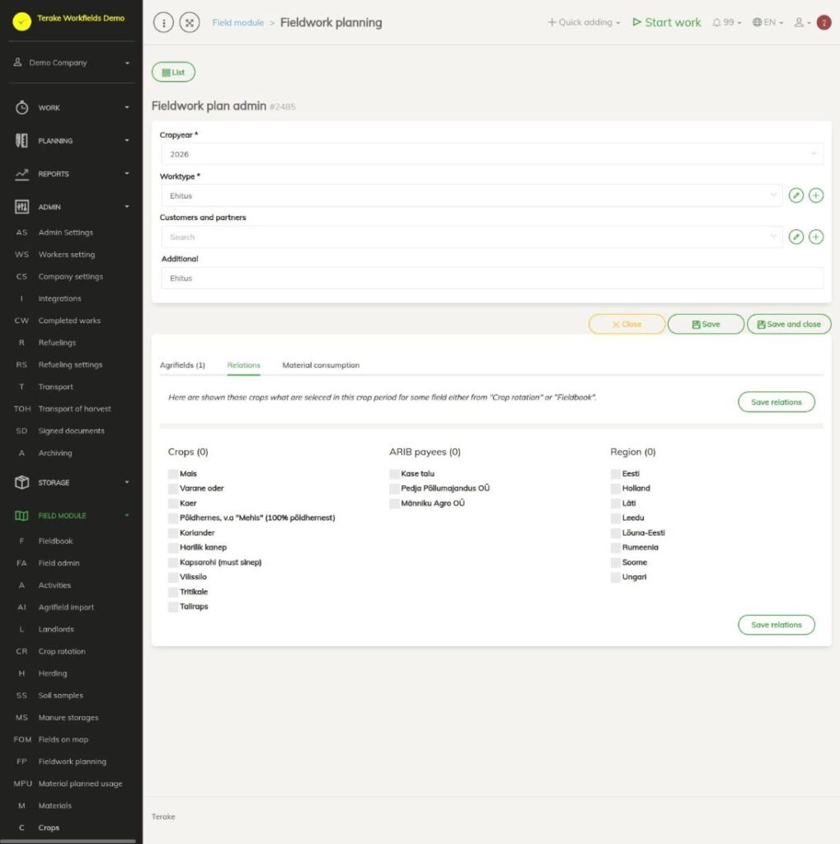
Task: Click the PLANNING icon in sidebar
Action: point(21,140)
